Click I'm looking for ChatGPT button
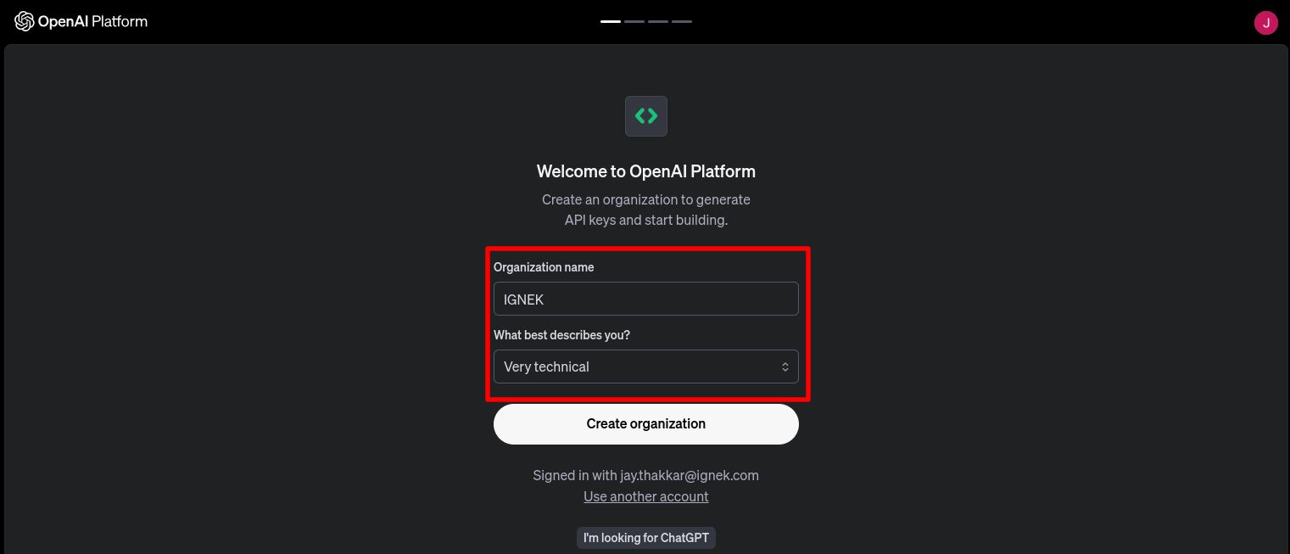Image resolution: width=1290 pixels, height=554 pixels. pyautogui.click(x=646, y=538)
